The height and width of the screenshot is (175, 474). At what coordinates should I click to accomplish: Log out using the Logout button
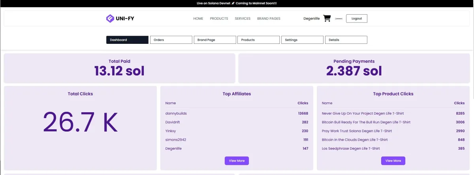pyautogui.click(x=357, y=19)
